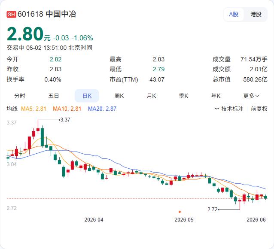274x249 pixels.
Task: Click the current price 2.80
Action: (25, 34)
